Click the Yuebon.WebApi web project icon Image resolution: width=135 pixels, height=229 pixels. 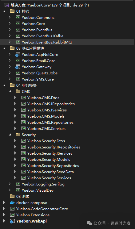[x=12, y=221]
